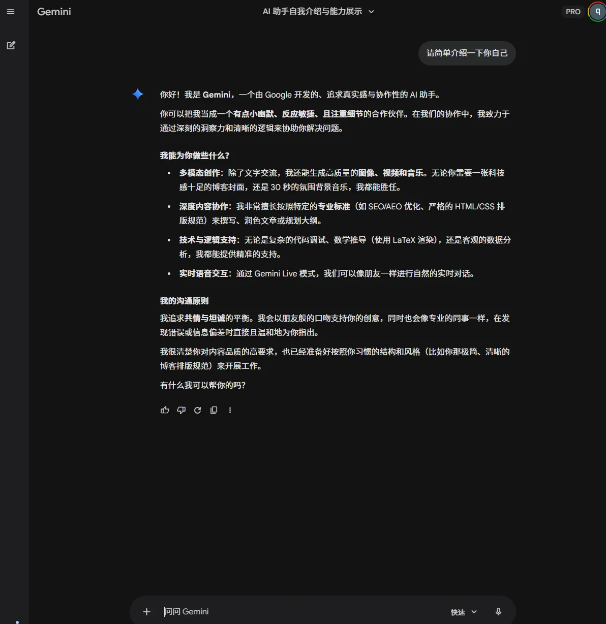
Task: Open more options for the response
Action: [230, 410]
